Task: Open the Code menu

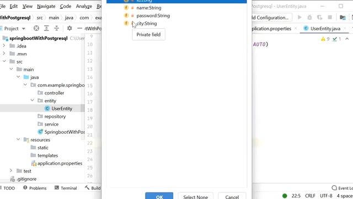Action: pos(66,6)
